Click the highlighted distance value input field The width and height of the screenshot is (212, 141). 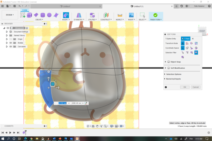(63, 103)
